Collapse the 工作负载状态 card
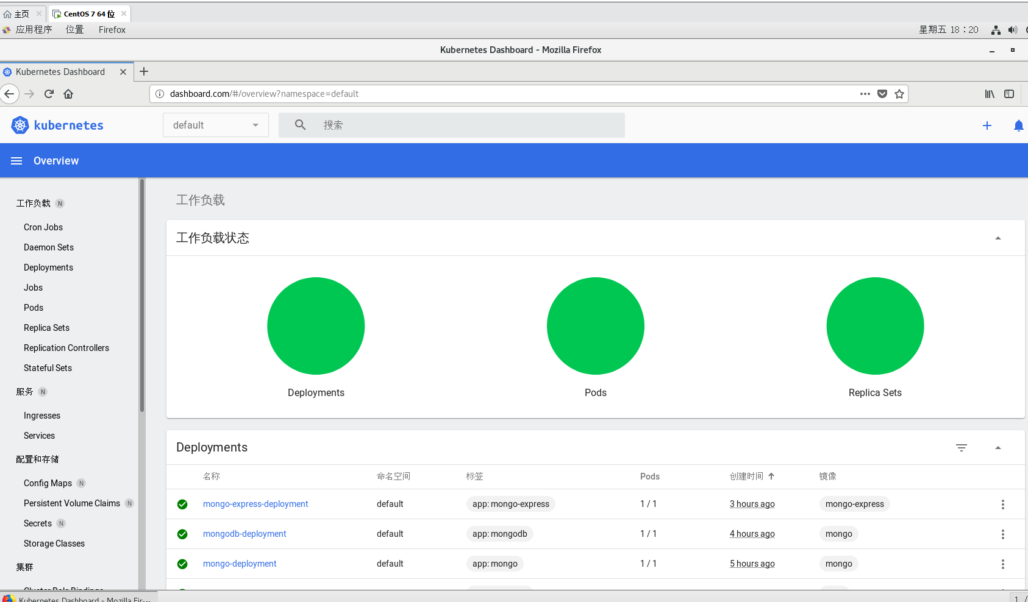This screenshot has height=602, width=1028. (998, 238)
